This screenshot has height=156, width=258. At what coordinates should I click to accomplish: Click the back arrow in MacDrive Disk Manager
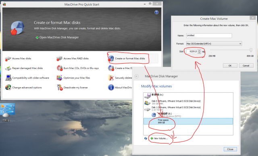tap(137, 76)
